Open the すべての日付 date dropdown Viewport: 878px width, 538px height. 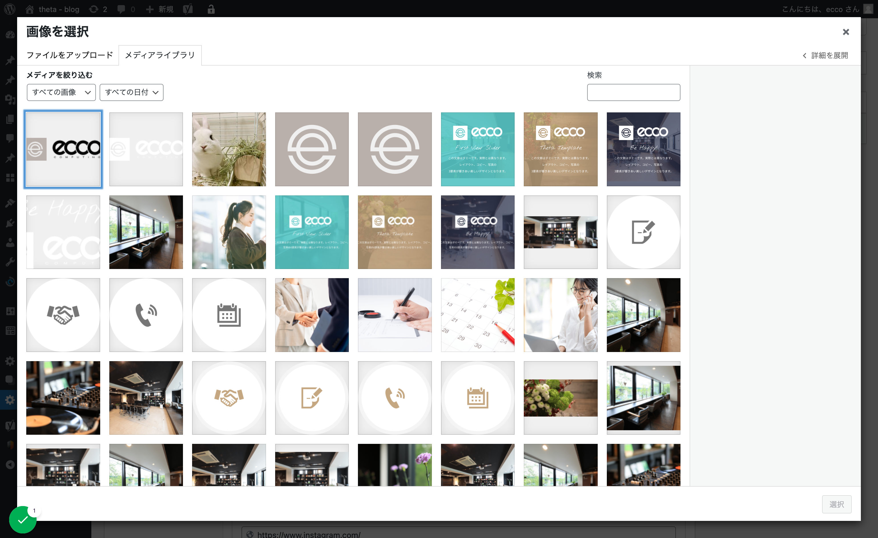click(132, 92)
